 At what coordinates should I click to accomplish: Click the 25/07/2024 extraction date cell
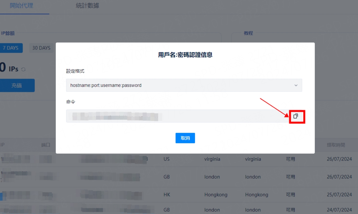(x=339, y=195)
